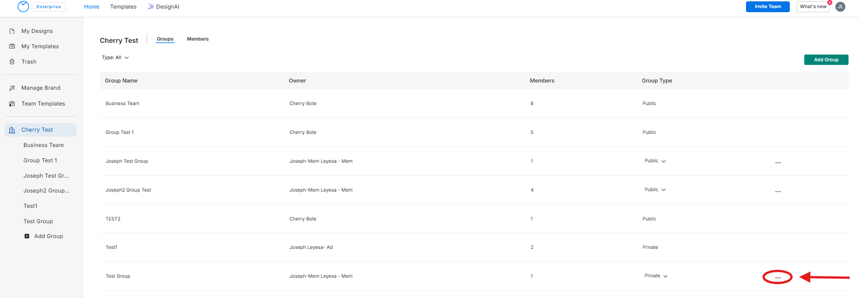Click the plus icon beside Add Group

(27, 236)
